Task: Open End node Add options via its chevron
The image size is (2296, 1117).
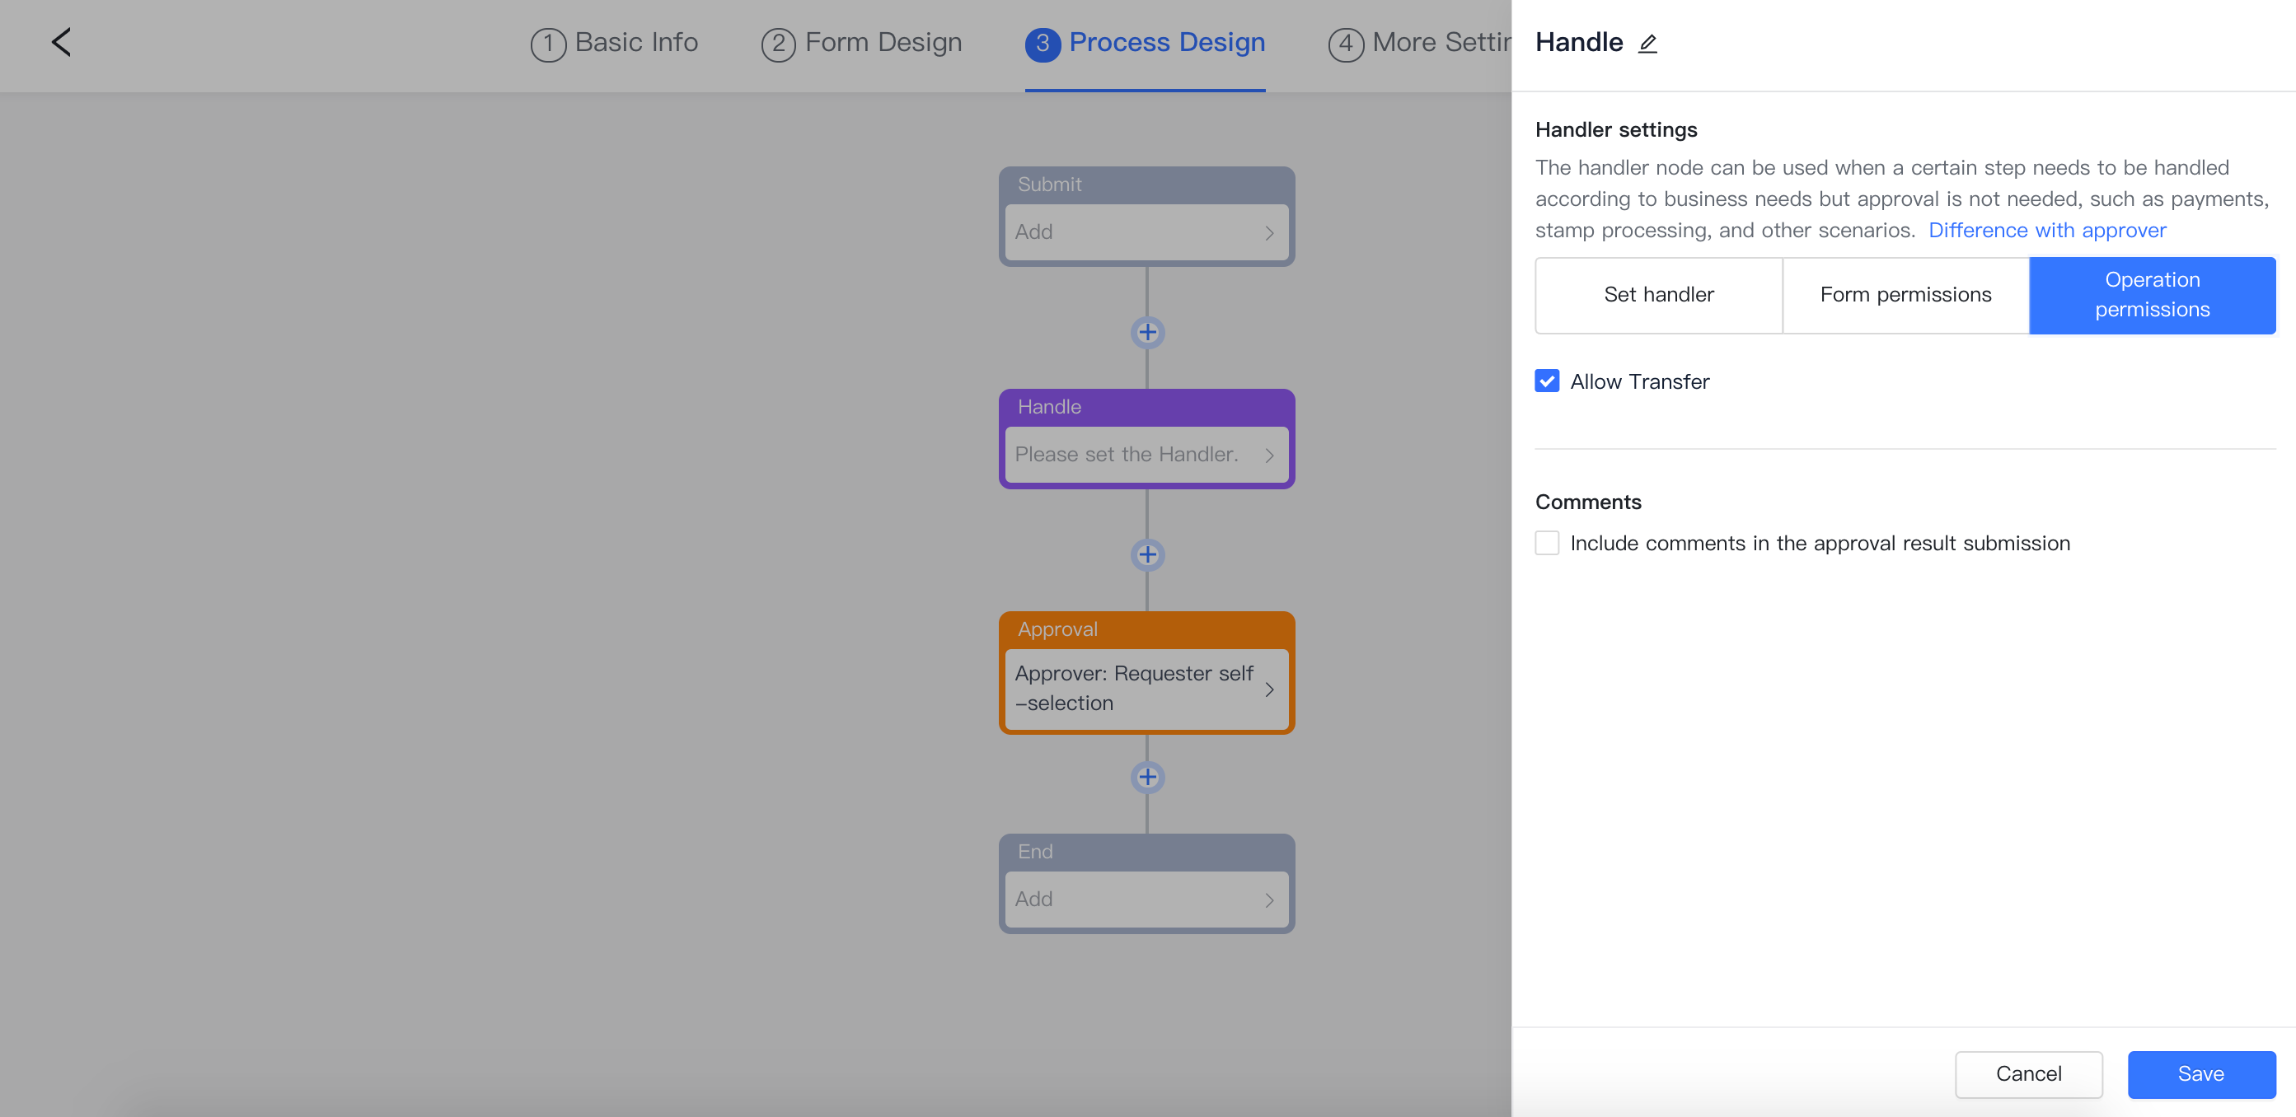Action: (1269, 900)
